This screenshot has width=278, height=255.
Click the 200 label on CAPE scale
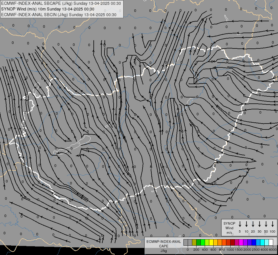point(196,250)
